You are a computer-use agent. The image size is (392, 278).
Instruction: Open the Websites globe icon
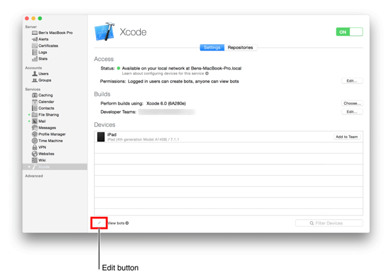click(x=35, y=153)
